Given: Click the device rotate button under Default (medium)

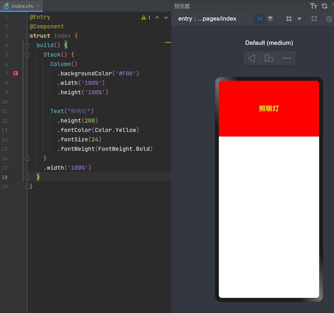Looking at the screenshot, I should pyautogui.click(x=269, y=58).
